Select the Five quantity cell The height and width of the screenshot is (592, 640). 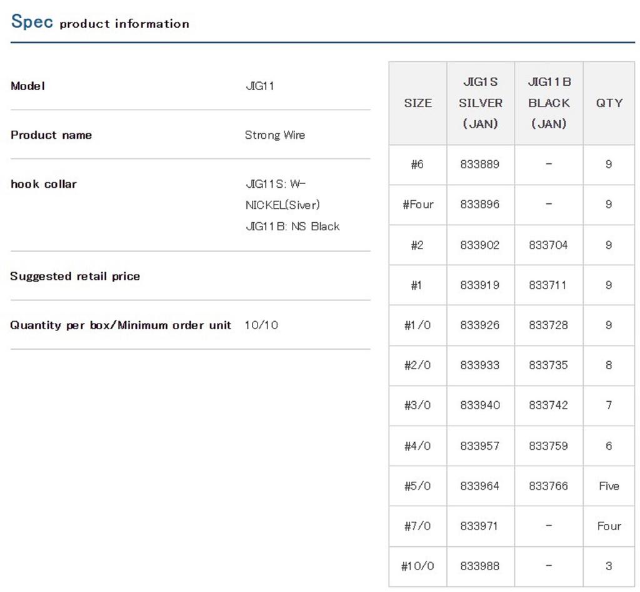(x=609, y=486)
